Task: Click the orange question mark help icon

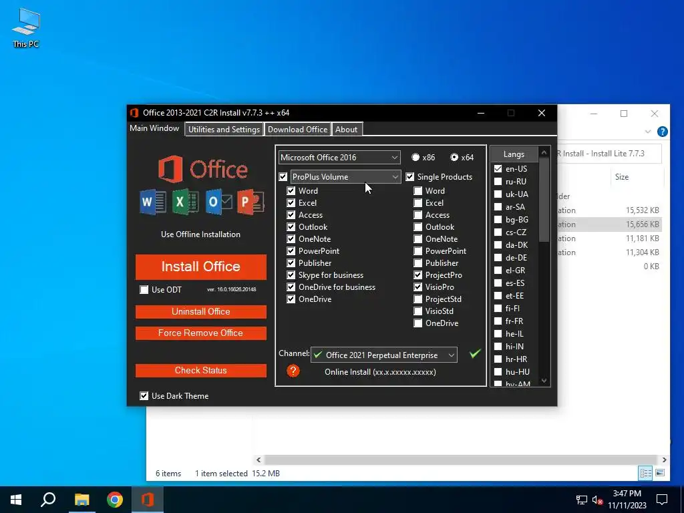Action: pyautogui.click(x=293, y=371)
